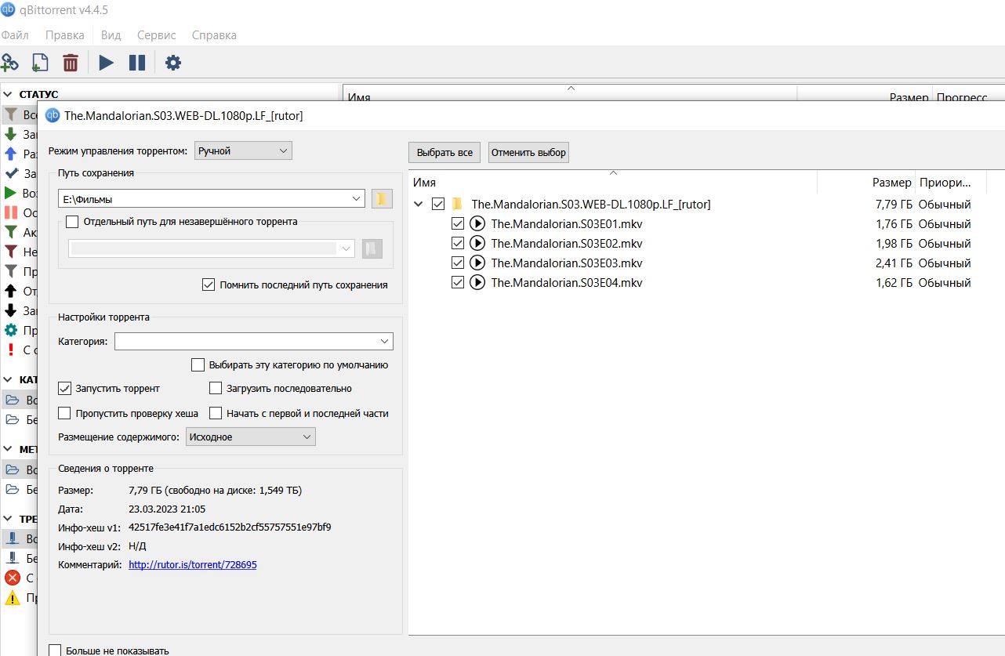The image size is (1005, 656).
Task: Click the delete torrent trash icon
Action: click(71, 63)
